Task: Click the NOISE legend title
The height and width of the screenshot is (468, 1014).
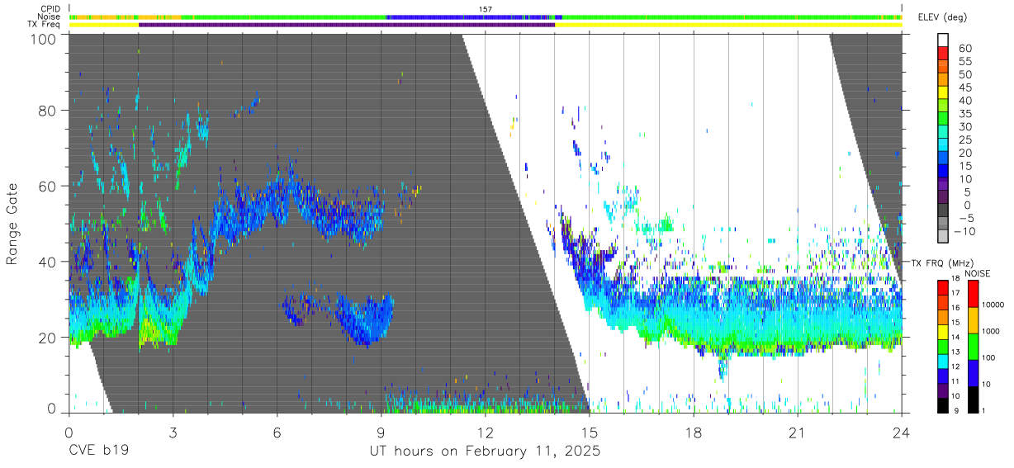Action: pos(977,273)
